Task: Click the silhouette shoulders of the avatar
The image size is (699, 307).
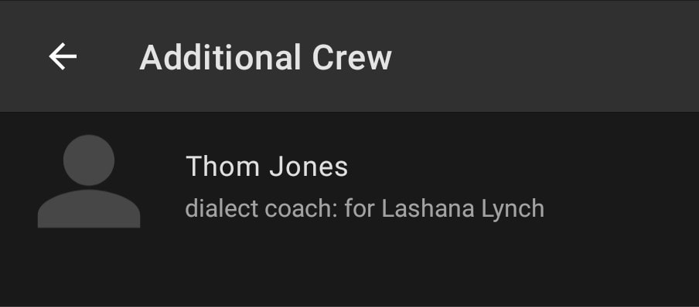Action: [x=89, y=209]
